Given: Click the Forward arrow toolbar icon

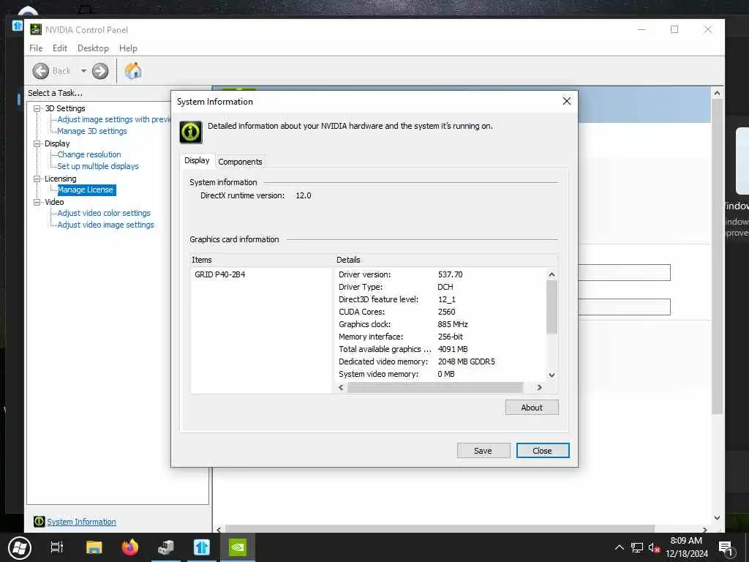Looking at the screenshot, I should (99, 71).
